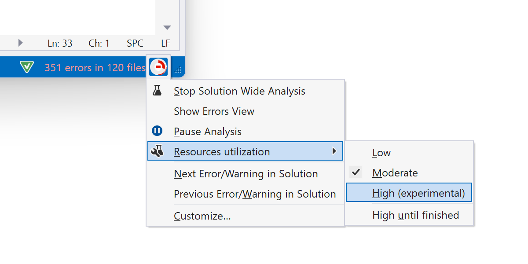The width and height of the screenshot is (528, 264).
Task: Open the Customize... menu entry
Action: tap(202, 216)
